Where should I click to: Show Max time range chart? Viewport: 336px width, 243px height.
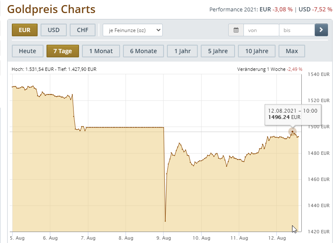[x=292, y=51]
